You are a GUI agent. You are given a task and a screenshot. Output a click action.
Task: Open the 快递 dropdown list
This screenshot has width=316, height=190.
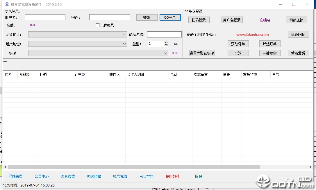point(98,53)
